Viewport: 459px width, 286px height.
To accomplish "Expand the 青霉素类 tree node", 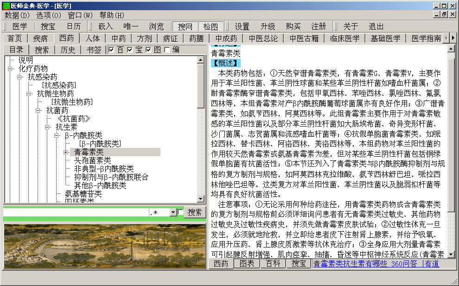I will point(66,152).
